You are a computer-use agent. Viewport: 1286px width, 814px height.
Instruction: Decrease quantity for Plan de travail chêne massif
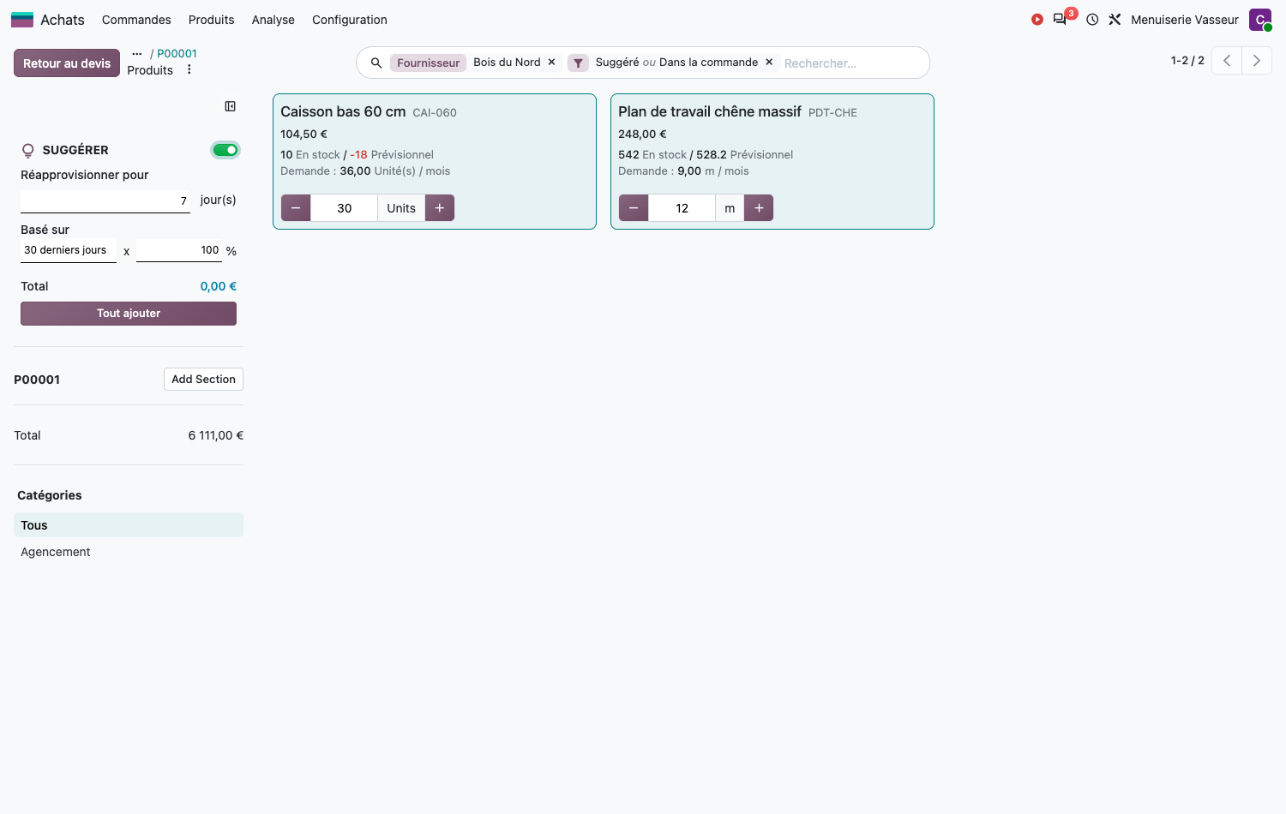634,208
